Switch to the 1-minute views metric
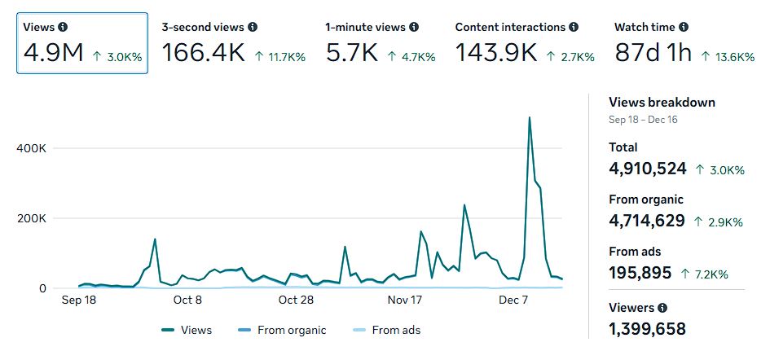The height and width of the screenshot is (351, 770). pyautogui.click(x=381, y=43)
